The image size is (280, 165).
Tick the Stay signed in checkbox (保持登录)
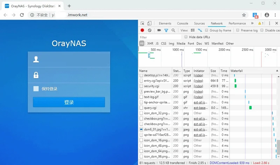pos(36,89)
